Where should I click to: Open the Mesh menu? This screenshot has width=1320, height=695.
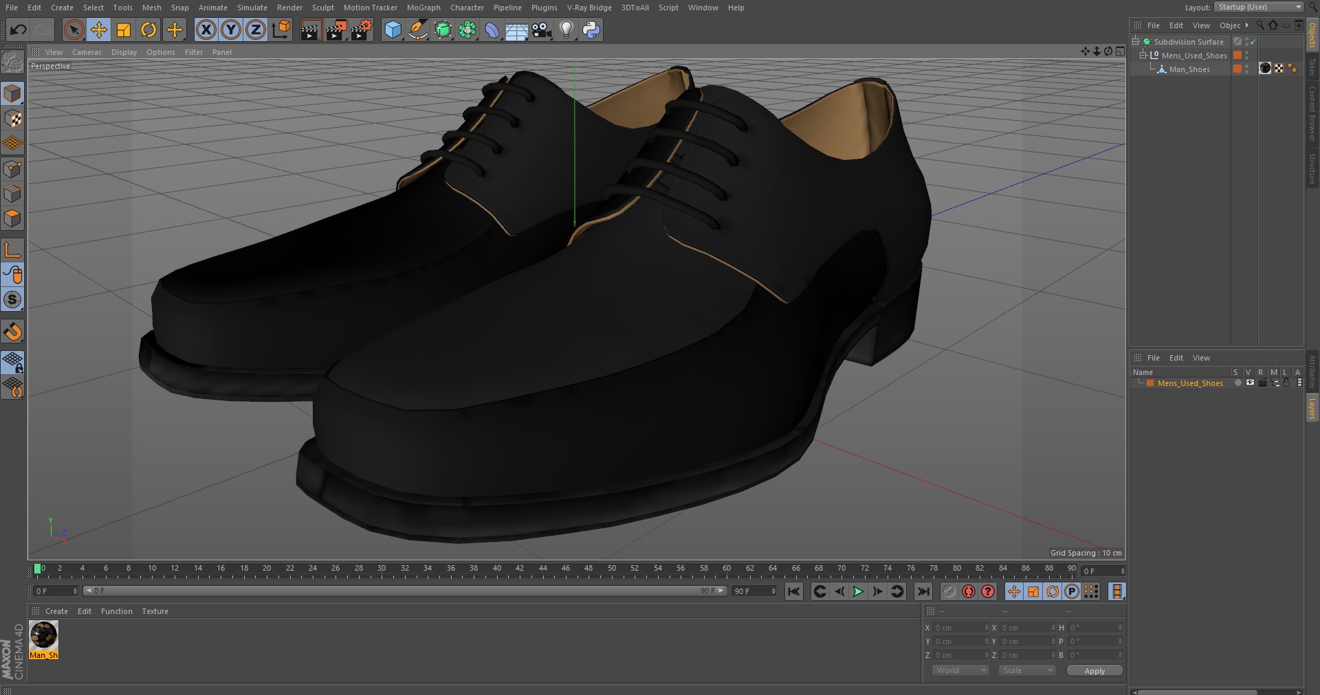(151, 8)
